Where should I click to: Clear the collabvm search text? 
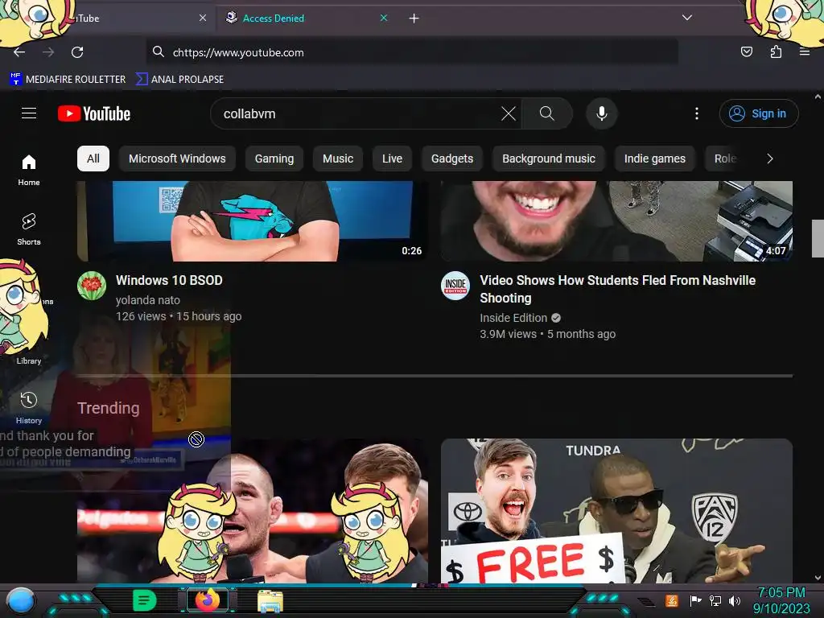coord(509,113)
